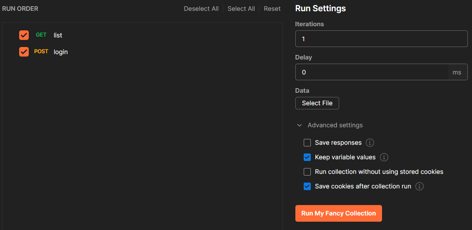Click the Run My Fancy Collection button
This screenshot has height=230, width=472.
tap(338, 213)
